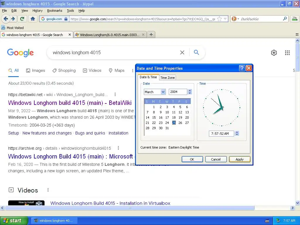Open the URL history dropdown arrow
Screen dimensions: 300x225
pos(225,19)
